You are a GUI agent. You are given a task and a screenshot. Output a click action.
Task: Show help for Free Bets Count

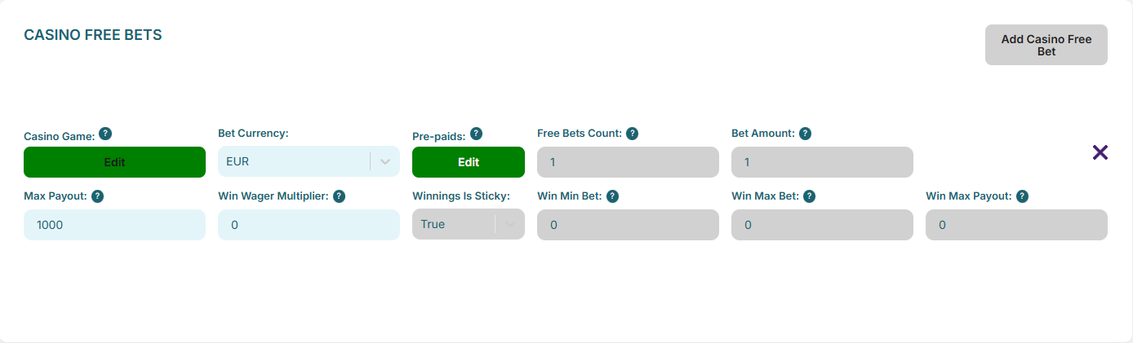pos(632,134)
